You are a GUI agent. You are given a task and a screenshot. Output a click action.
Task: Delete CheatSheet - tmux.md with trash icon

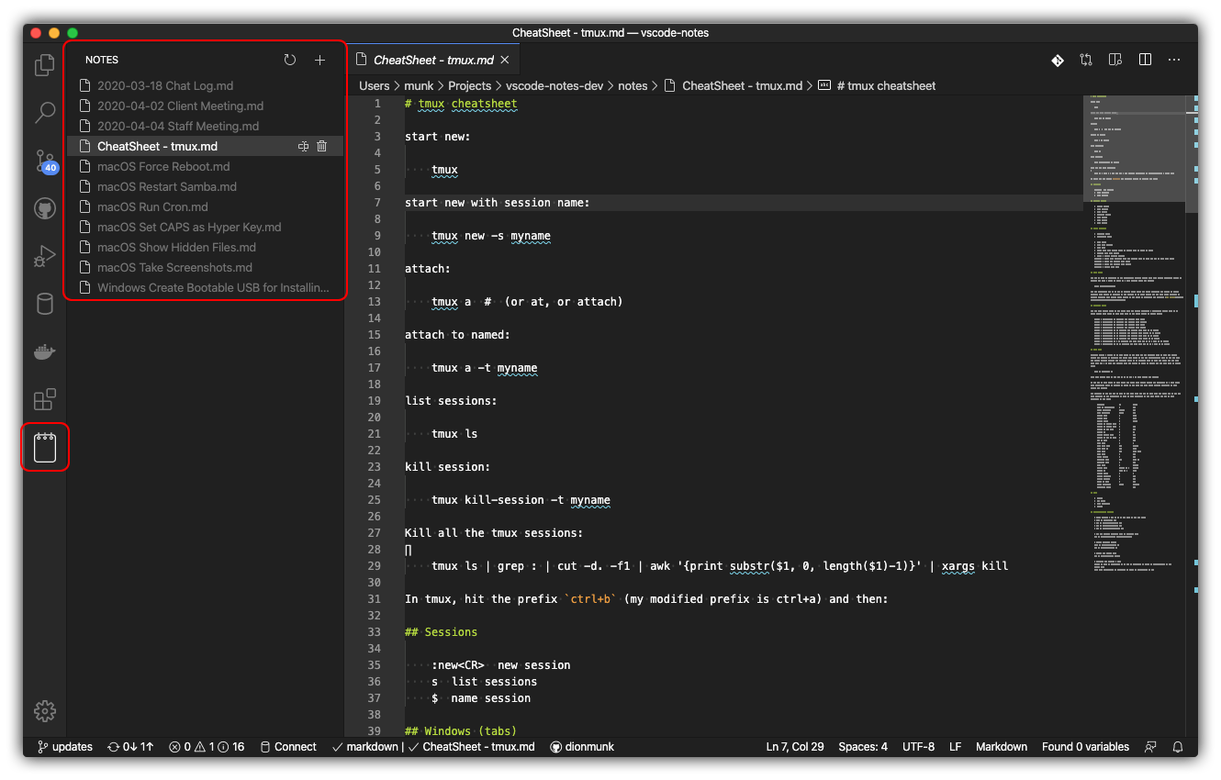[322, 146]
